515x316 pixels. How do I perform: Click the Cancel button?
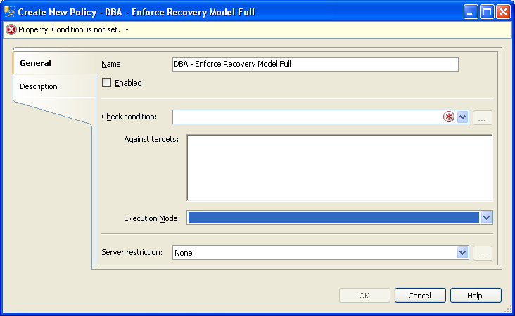(x=420, y=296)
